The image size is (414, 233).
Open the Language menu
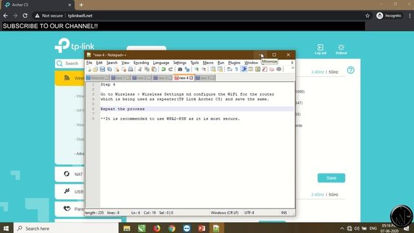click(161, 63)
